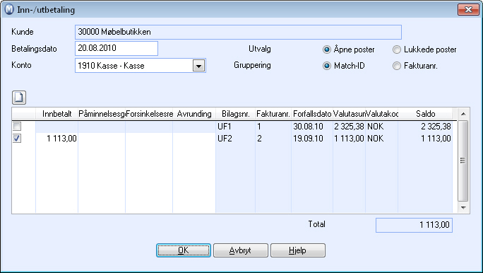Cancel with the Avbryt button
Screen dimensions: 483x273
tap(241, 250)
